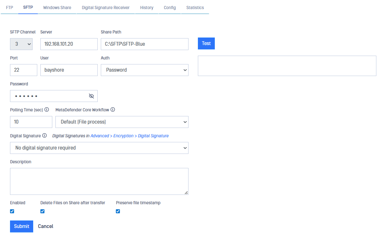
Task: Follow Advanced > Encryption > Digital Signature link
Action: [x=129, y=136]
